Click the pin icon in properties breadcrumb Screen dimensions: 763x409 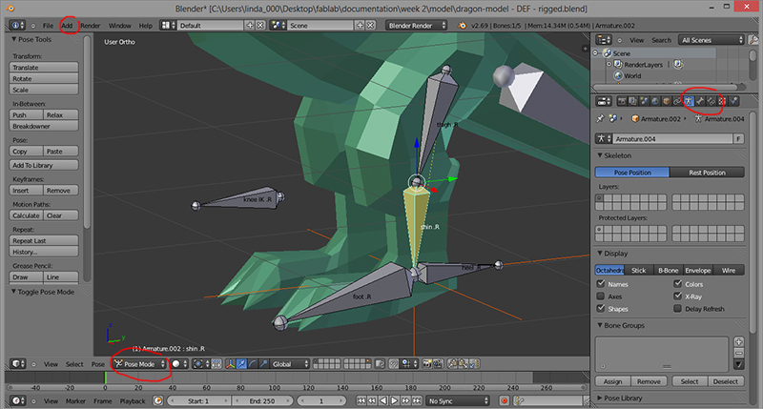coord(601,118)
